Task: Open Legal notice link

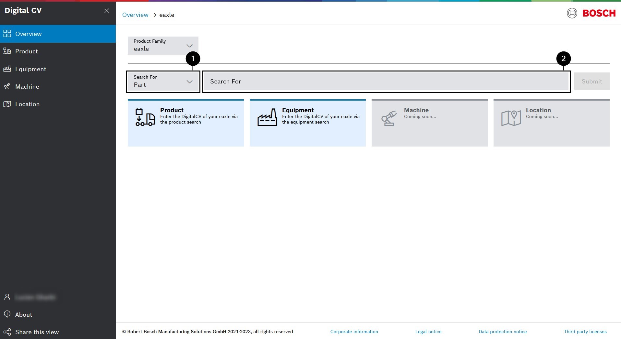Action: [x=428, y=332]
